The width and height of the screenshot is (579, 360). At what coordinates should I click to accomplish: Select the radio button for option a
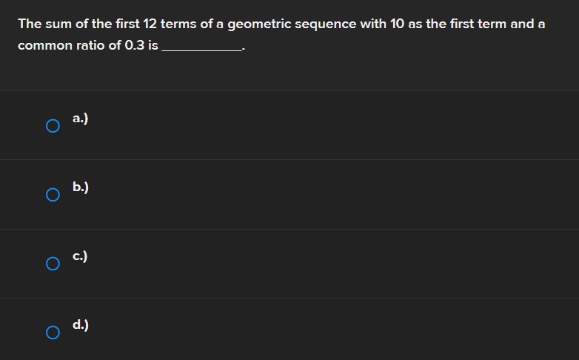[x=52, y=125]
